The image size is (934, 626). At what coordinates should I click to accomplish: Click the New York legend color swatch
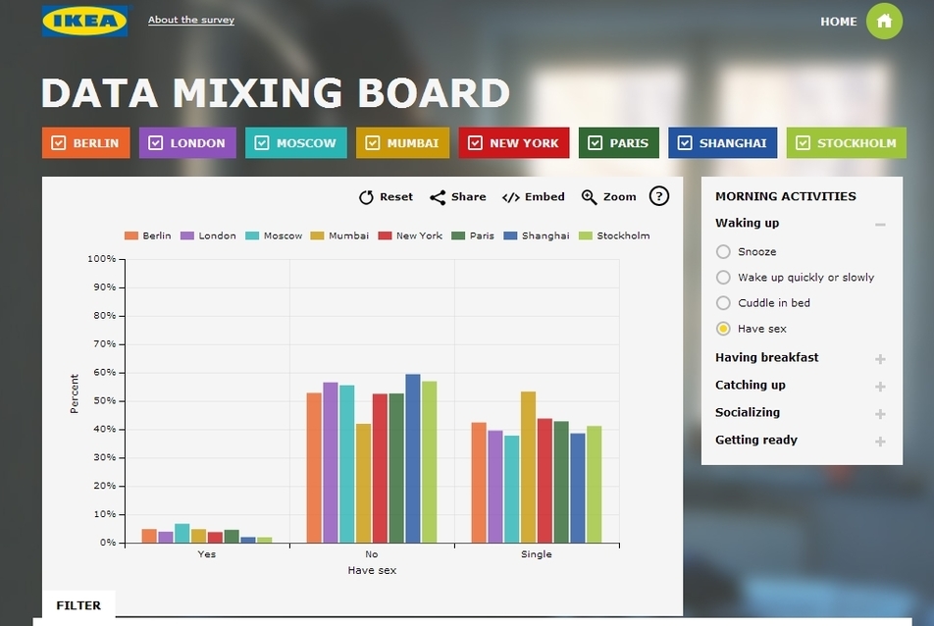tap(385, 235)
